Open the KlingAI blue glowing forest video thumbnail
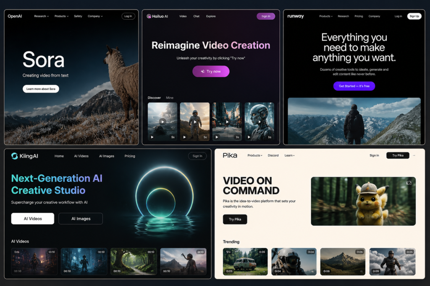Viewport: 430px width, 286px height. tap(84, 261)
